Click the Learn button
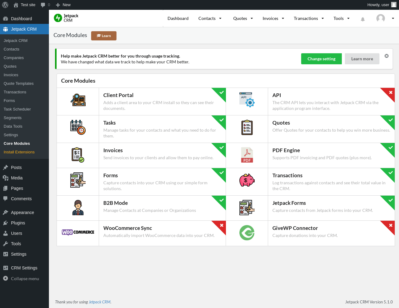Viewport: 399px width, 308px height. (104, 36)
